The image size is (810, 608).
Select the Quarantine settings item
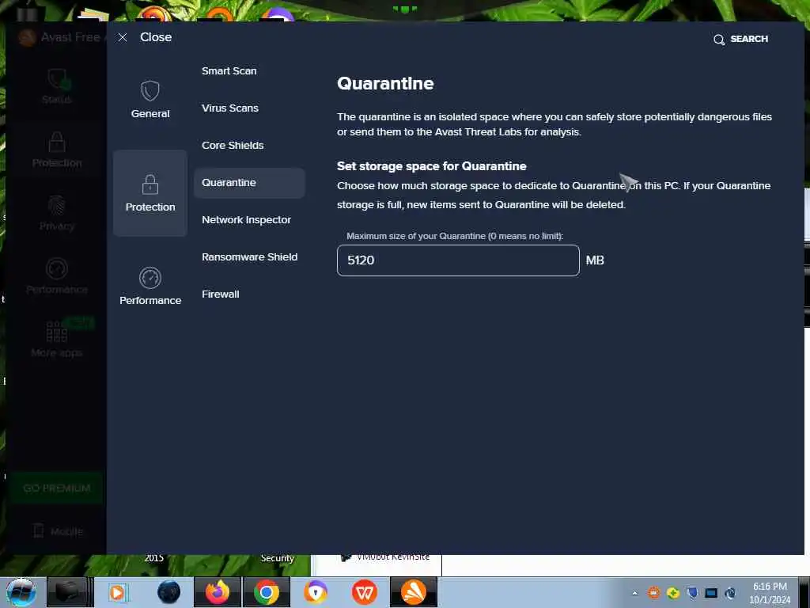pos(249,183)
